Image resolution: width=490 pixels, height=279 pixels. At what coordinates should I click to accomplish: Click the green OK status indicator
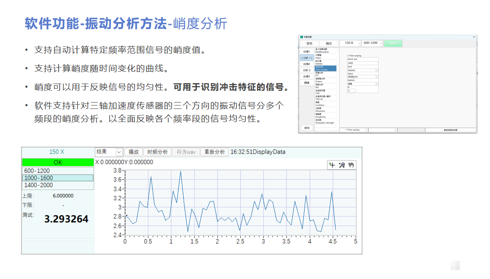coord(57,163)
